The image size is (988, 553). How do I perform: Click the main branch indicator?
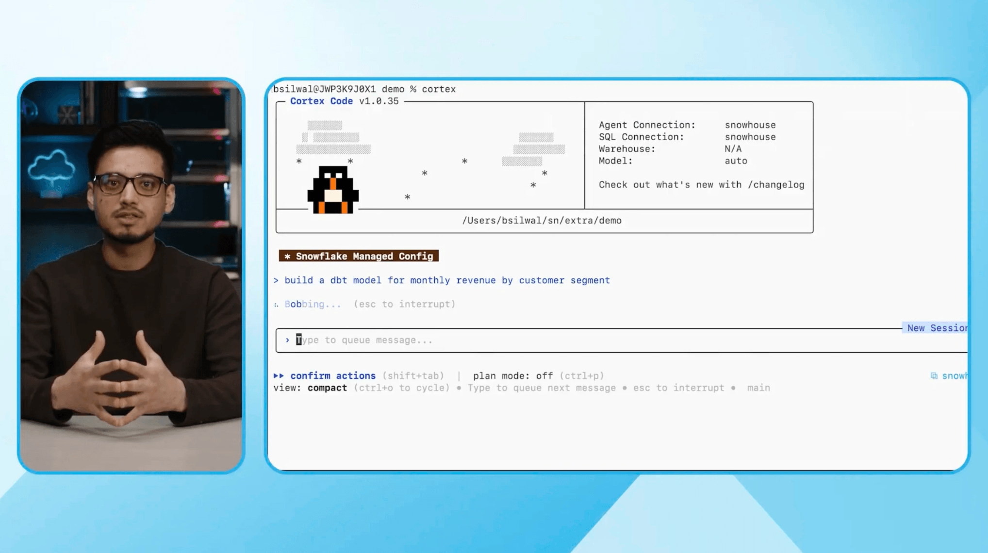click(x=758, y=388)
